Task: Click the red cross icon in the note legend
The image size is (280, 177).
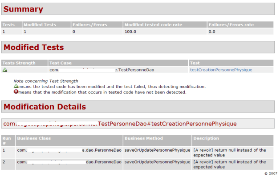Action: point(16,92)
